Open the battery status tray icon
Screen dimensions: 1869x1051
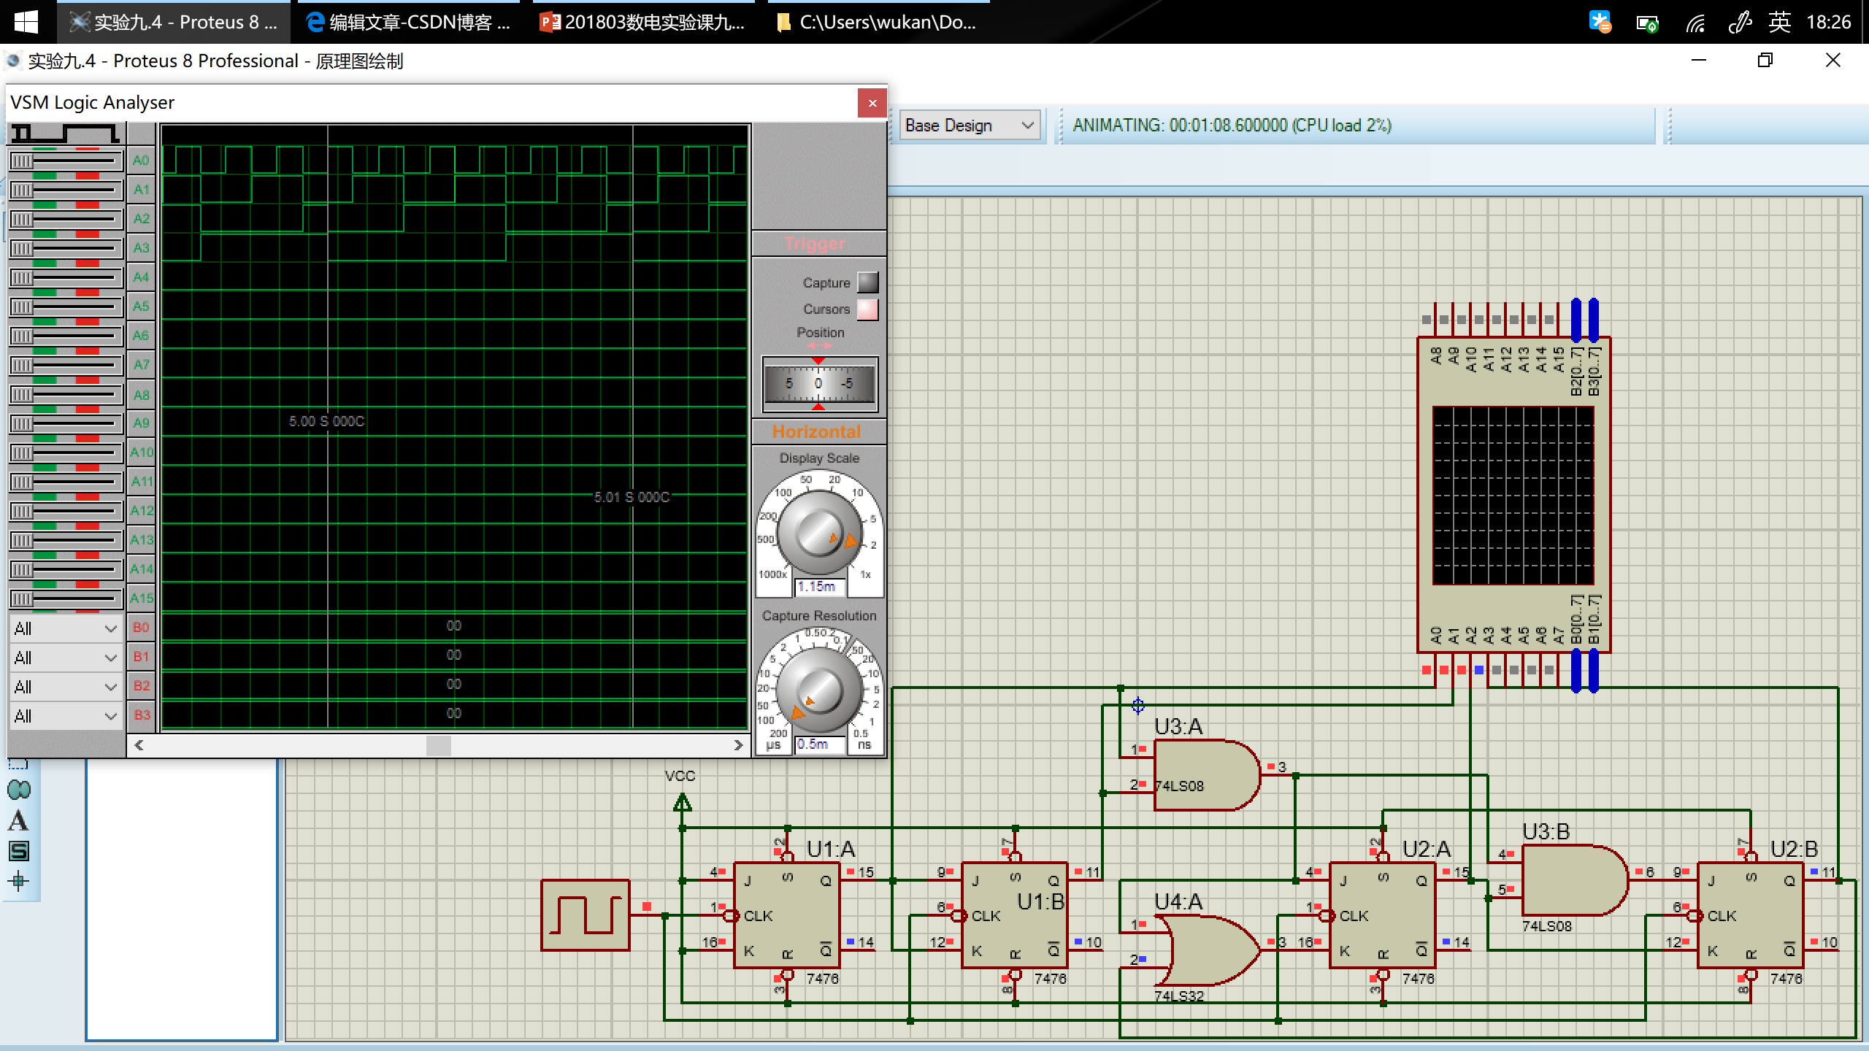tap(1647, 23)
